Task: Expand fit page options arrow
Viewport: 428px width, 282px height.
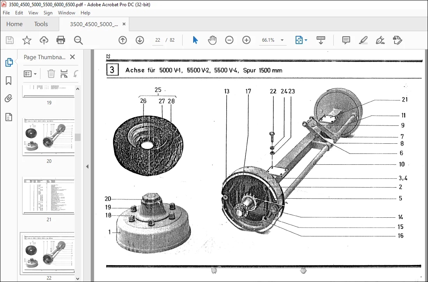Action: click(306, 40)
